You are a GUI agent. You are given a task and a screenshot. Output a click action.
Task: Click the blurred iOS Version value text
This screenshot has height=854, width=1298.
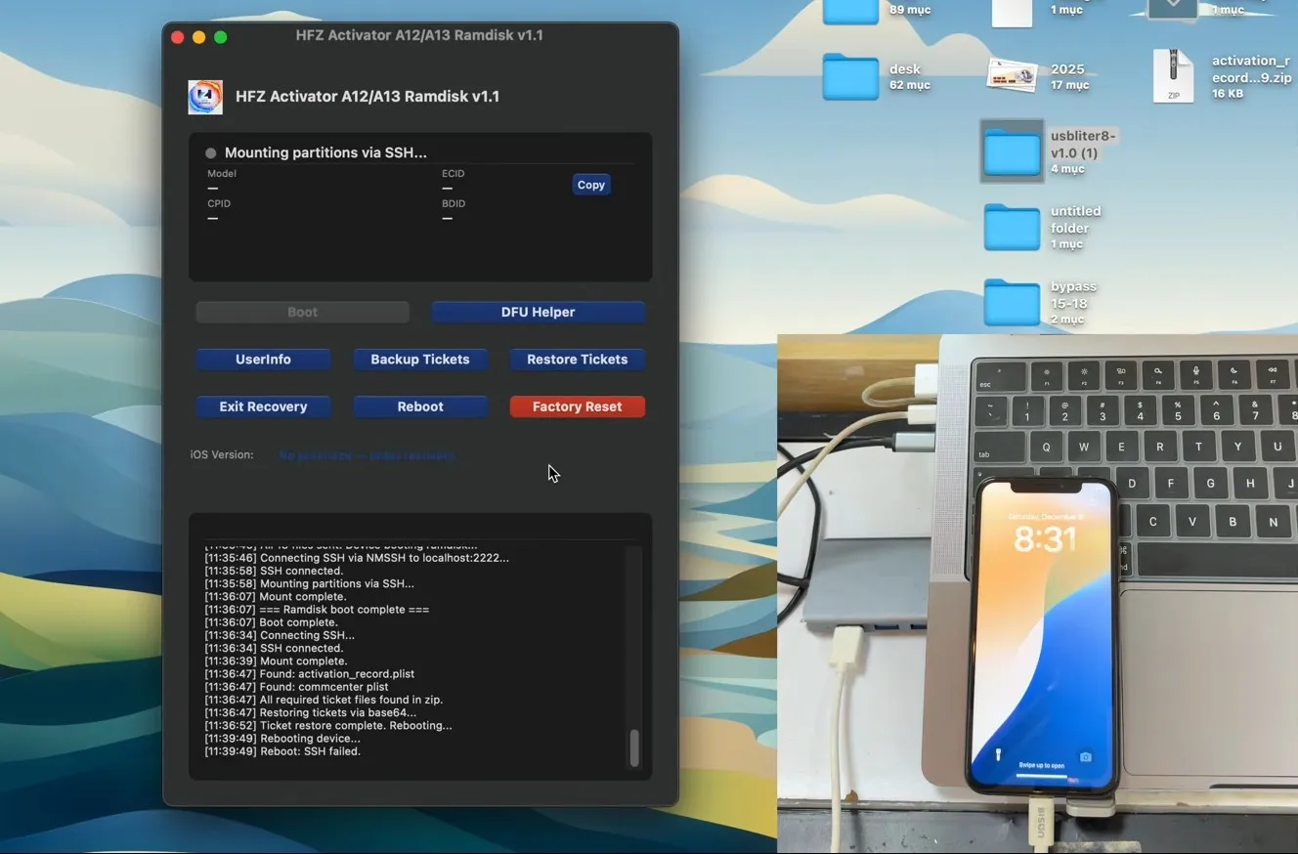pos(367,455)
